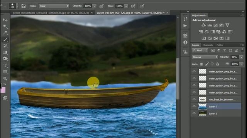Add a Curves adjustment
Viewport: 247px width, 138px height.
(215, 25)
